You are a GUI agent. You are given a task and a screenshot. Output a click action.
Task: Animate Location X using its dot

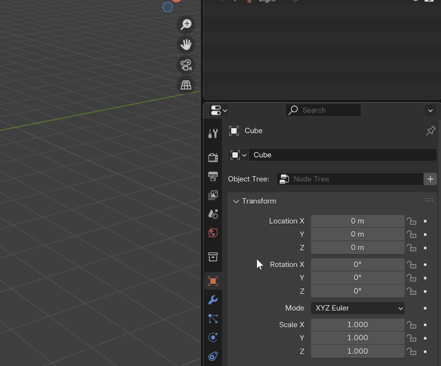pos(425,221)
